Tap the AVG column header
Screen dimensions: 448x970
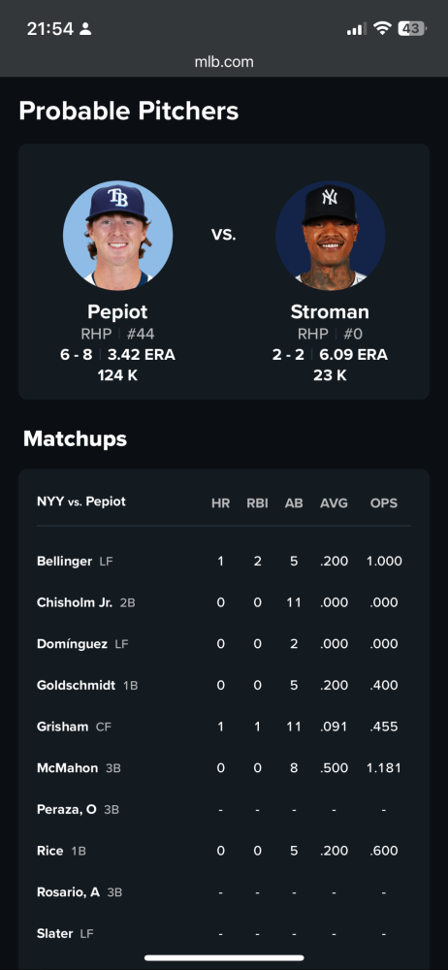tap(335, 502)
